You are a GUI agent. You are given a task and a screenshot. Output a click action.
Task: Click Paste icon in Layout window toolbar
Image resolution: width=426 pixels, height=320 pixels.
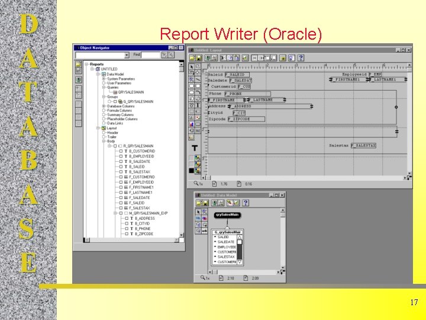(x=236, y=58)
